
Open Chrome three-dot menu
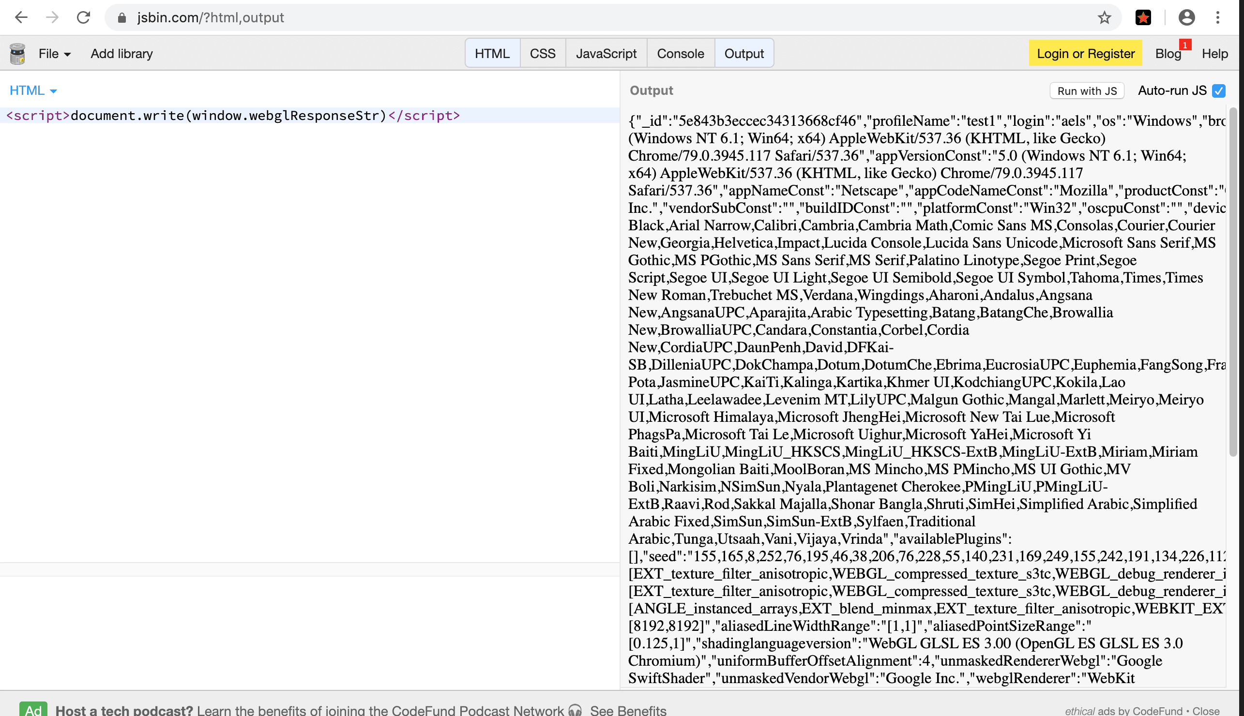point(1217,18)
